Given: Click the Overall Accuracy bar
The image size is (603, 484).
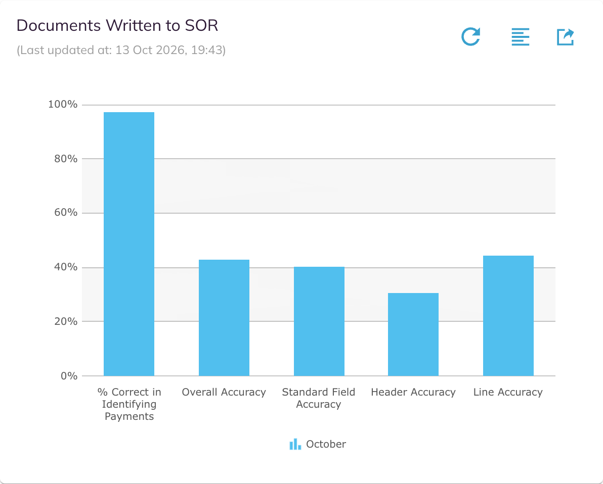Looking at the screenshot, I should [224, 318].
